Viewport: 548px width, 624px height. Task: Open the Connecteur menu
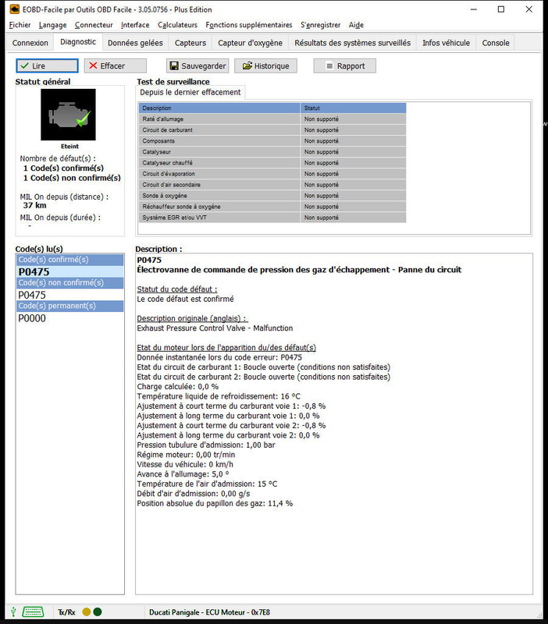(94, 25)
